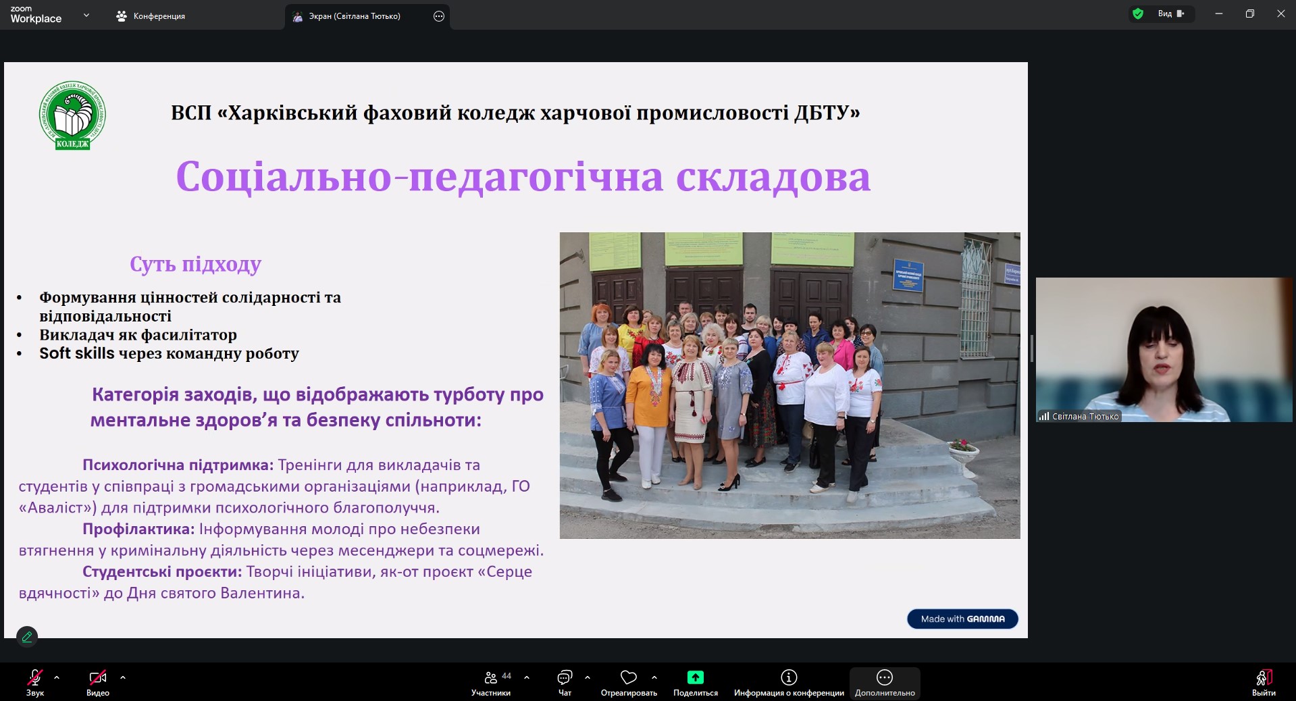
Task: Open the Дополнительно more options menu
Action: point(885,678)
